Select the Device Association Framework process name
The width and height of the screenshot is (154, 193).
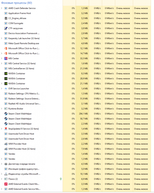click(24, 33)
